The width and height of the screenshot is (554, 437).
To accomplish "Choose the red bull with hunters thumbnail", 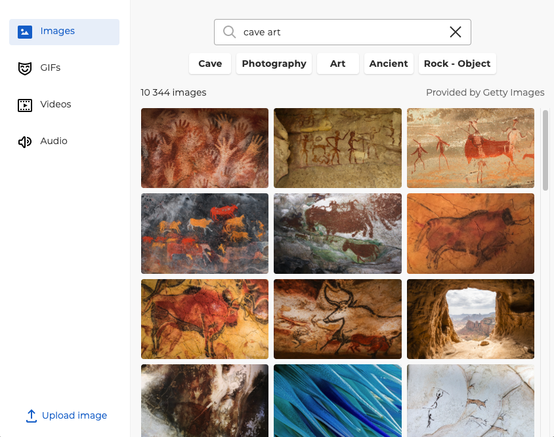I will 471,148.
